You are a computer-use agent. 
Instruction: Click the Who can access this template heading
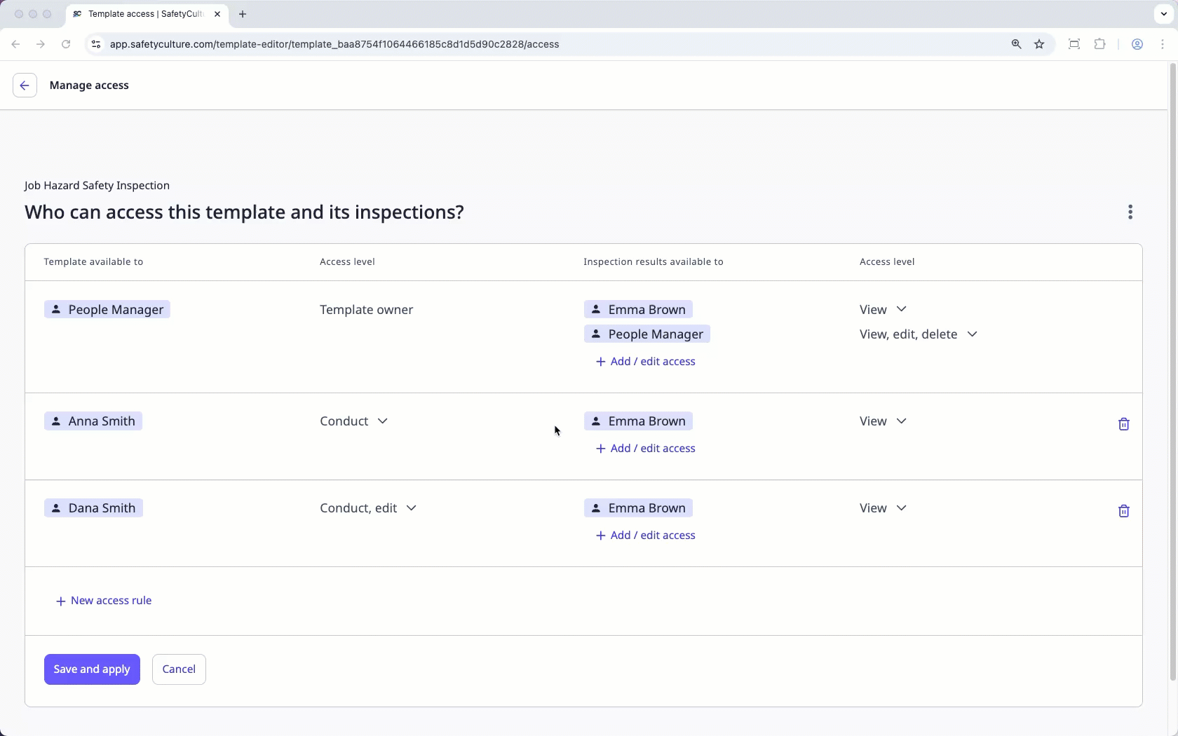tap(244, 212)
